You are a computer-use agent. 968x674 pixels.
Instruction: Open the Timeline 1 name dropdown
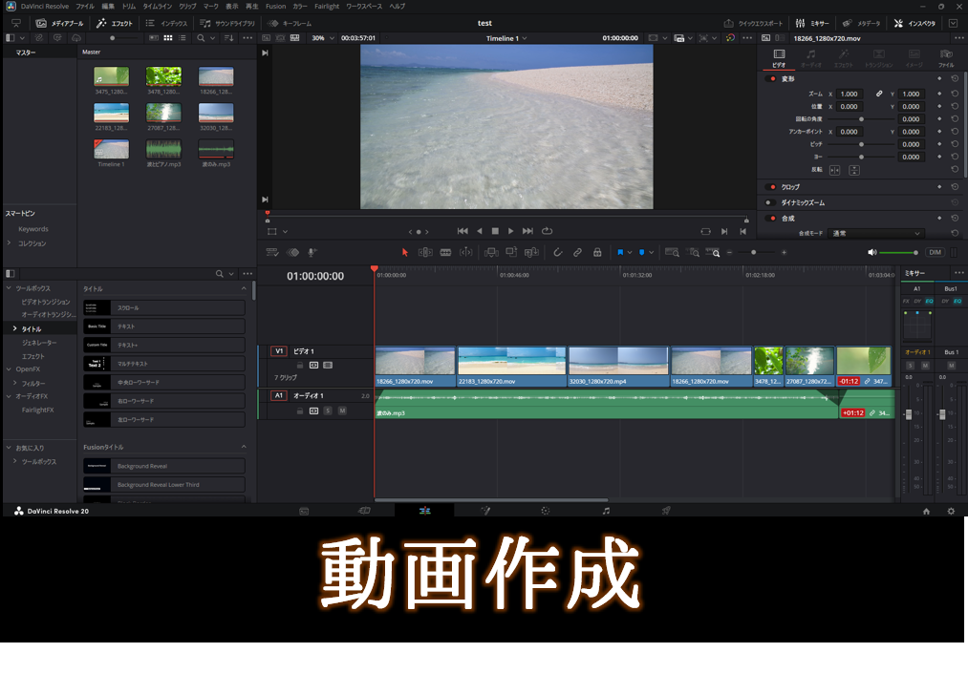click(506, 38)
